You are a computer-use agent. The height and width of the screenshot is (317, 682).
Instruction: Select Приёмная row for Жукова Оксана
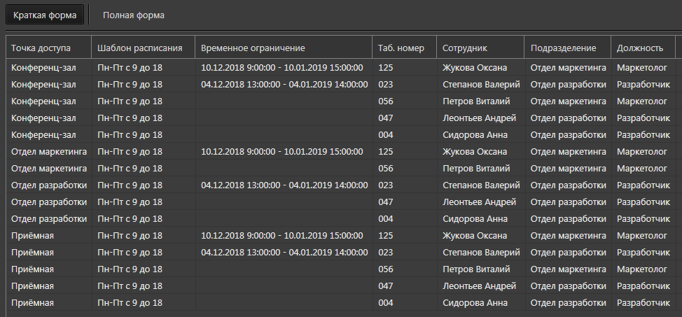[340, 236]
